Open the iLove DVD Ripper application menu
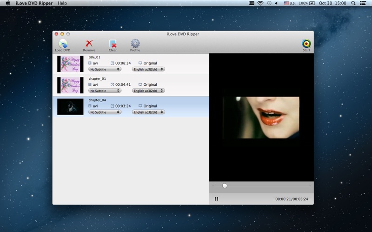372x232 pixels. point(34,3)
